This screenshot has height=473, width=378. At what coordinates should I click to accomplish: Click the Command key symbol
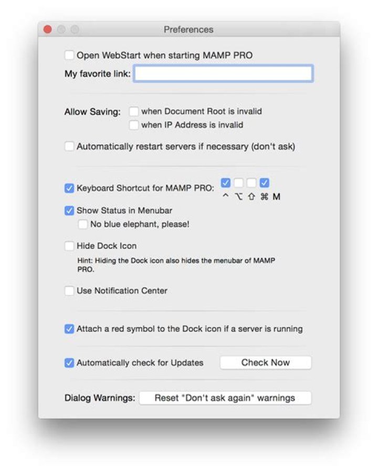[x=264, y=197]
